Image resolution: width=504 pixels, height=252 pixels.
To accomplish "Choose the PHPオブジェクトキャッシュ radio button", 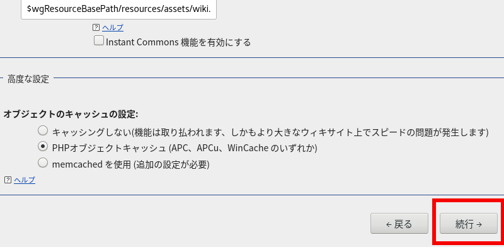I will [x=43, y=147].
